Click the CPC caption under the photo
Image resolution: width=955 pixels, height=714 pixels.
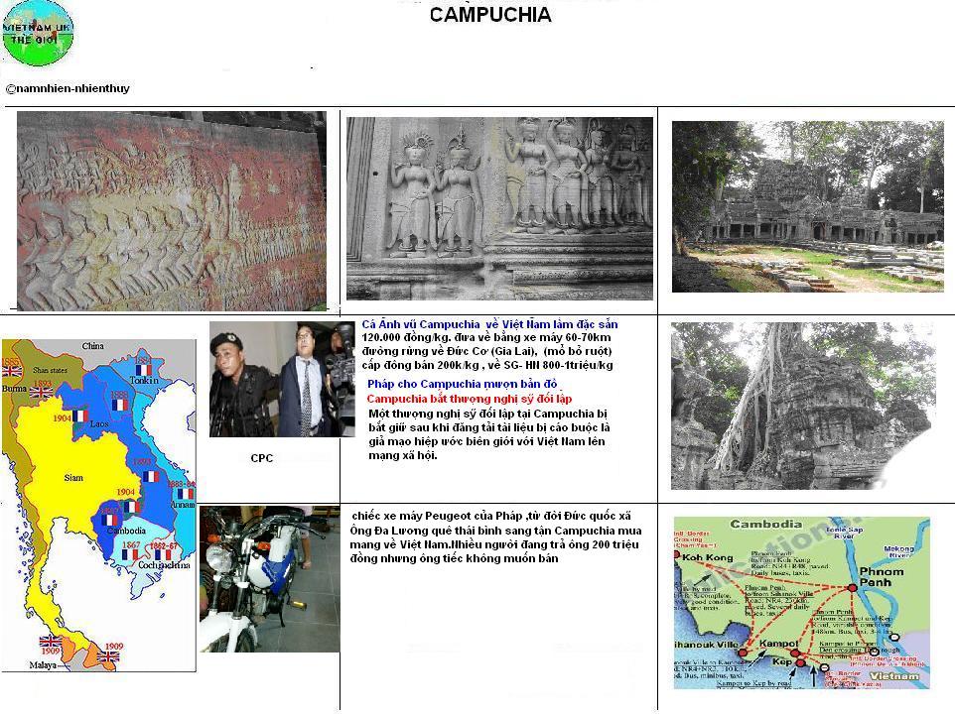tap(262, 458)
